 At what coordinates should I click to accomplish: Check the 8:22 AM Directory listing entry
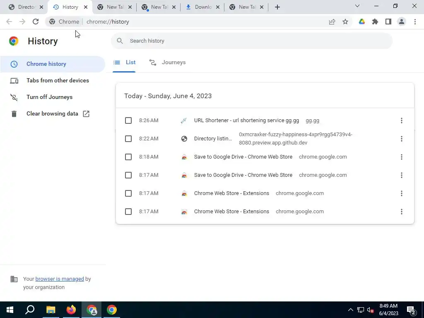pos(128,139)
